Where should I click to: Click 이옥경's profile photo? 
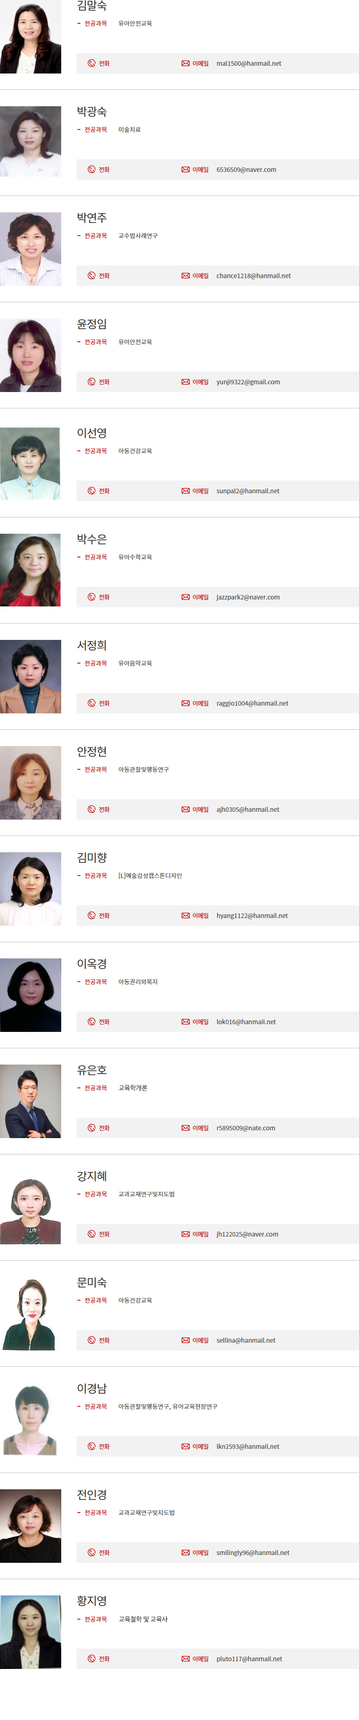pyautogui.click(x=31, y=995)
